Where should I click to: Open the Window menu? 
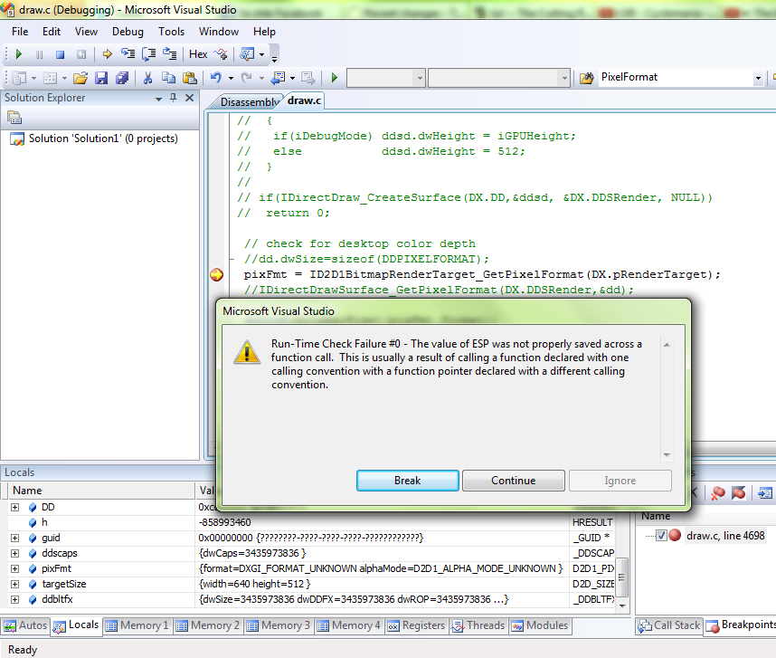point(219,32)
